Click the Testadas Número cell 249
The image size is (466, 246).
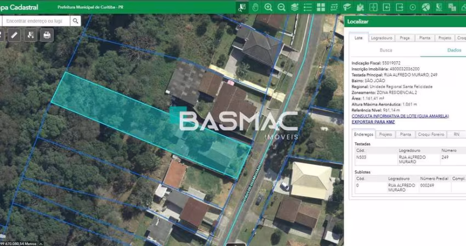445,157
